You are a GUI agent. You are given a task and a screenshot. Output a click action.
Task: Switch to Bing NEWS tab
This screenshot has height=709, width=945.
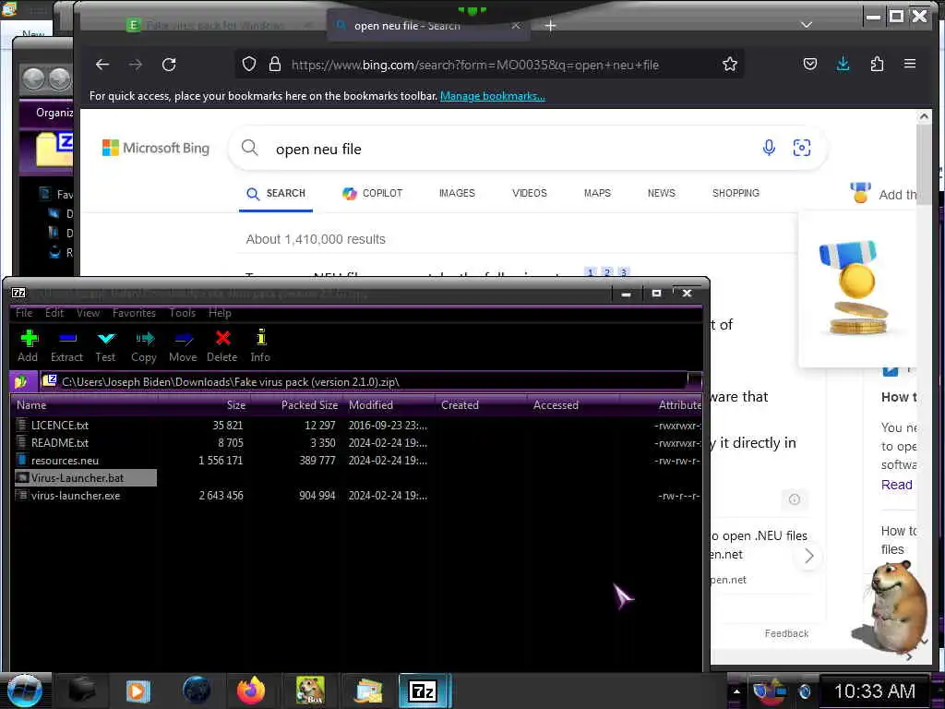point(661,194)
